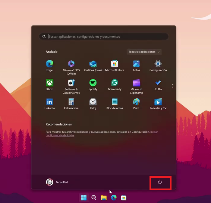This screenshot has height=203, width=211.
Task: Open Search from the taskbar
Action: (94, 198)
